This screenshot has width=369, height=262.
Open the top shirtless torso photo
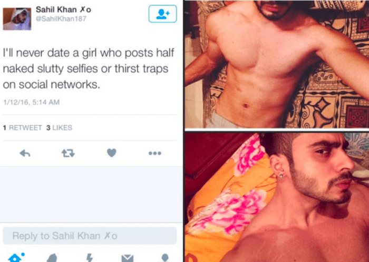pyautogui.click(x=277, y=64)
